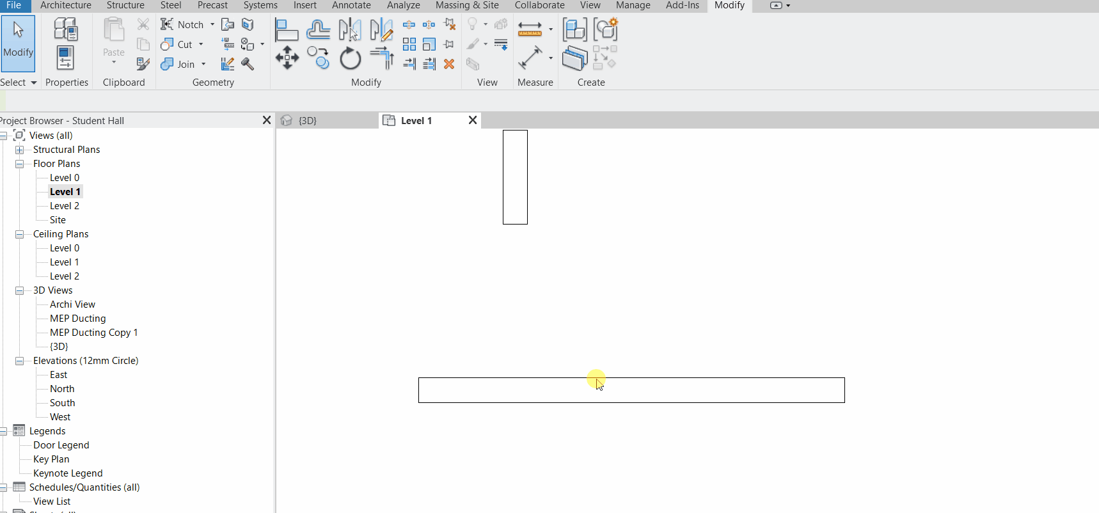Collapse the Ceiling Plans node
1099x513 pixels.
[x=19, y=234]
